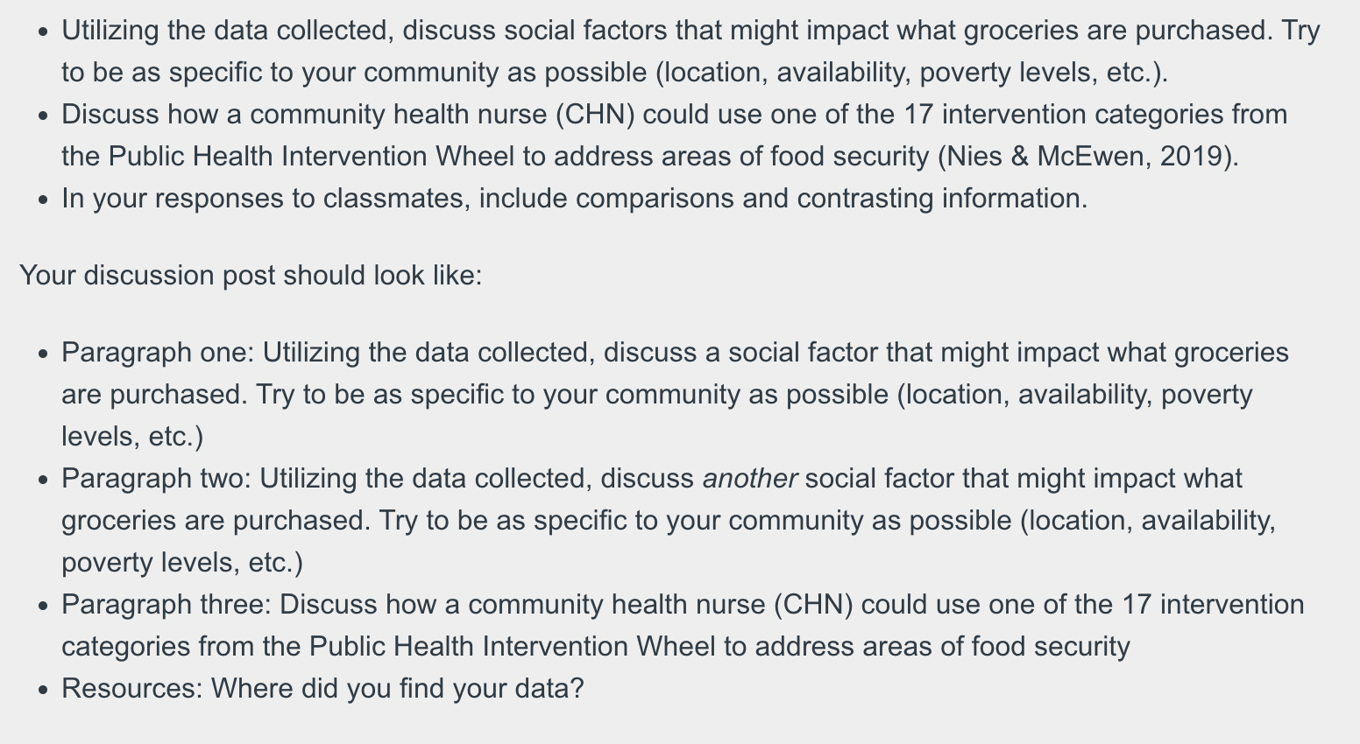Select the "Paragraph three:" label
The width and height of the screenshot is (1360, 744).
pyautogui.click(x=166, y=605)
